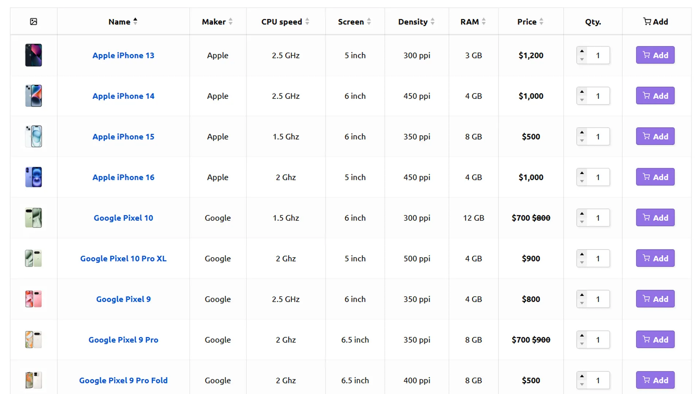Image resolution: width=700 pixels, height=394 pixels.
Task: Decrease quantity for Apple iPhone 14
Action: tap(582, 100)
